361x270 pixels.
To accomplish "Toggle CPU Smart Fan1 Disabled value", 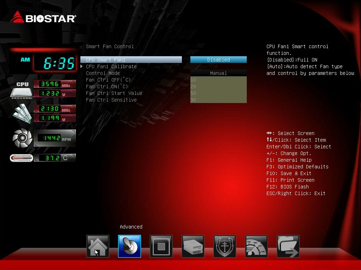I will point(218,60).
